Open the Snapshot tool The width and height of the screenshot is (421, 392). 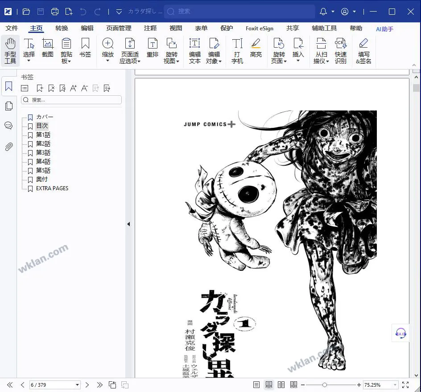[x=48, y=48]
